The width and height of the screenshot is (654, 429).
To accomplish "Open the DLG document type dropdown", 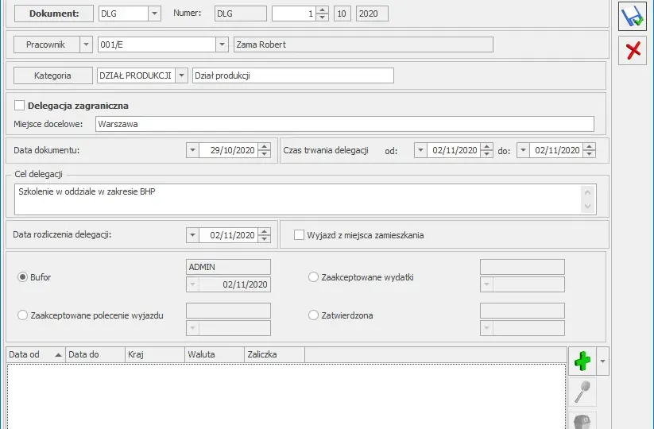I will point(154,14).
